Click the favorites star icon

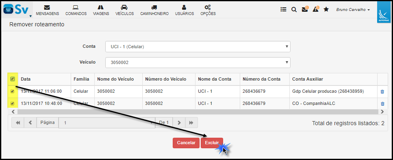[326, 9]
